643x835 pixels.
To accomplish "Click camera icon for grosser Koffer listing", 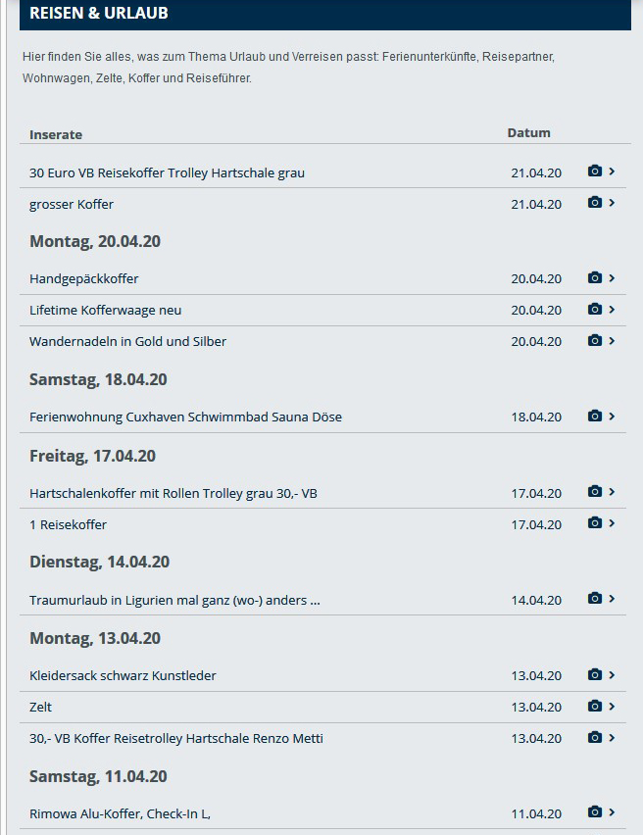I will pos(594,203).
